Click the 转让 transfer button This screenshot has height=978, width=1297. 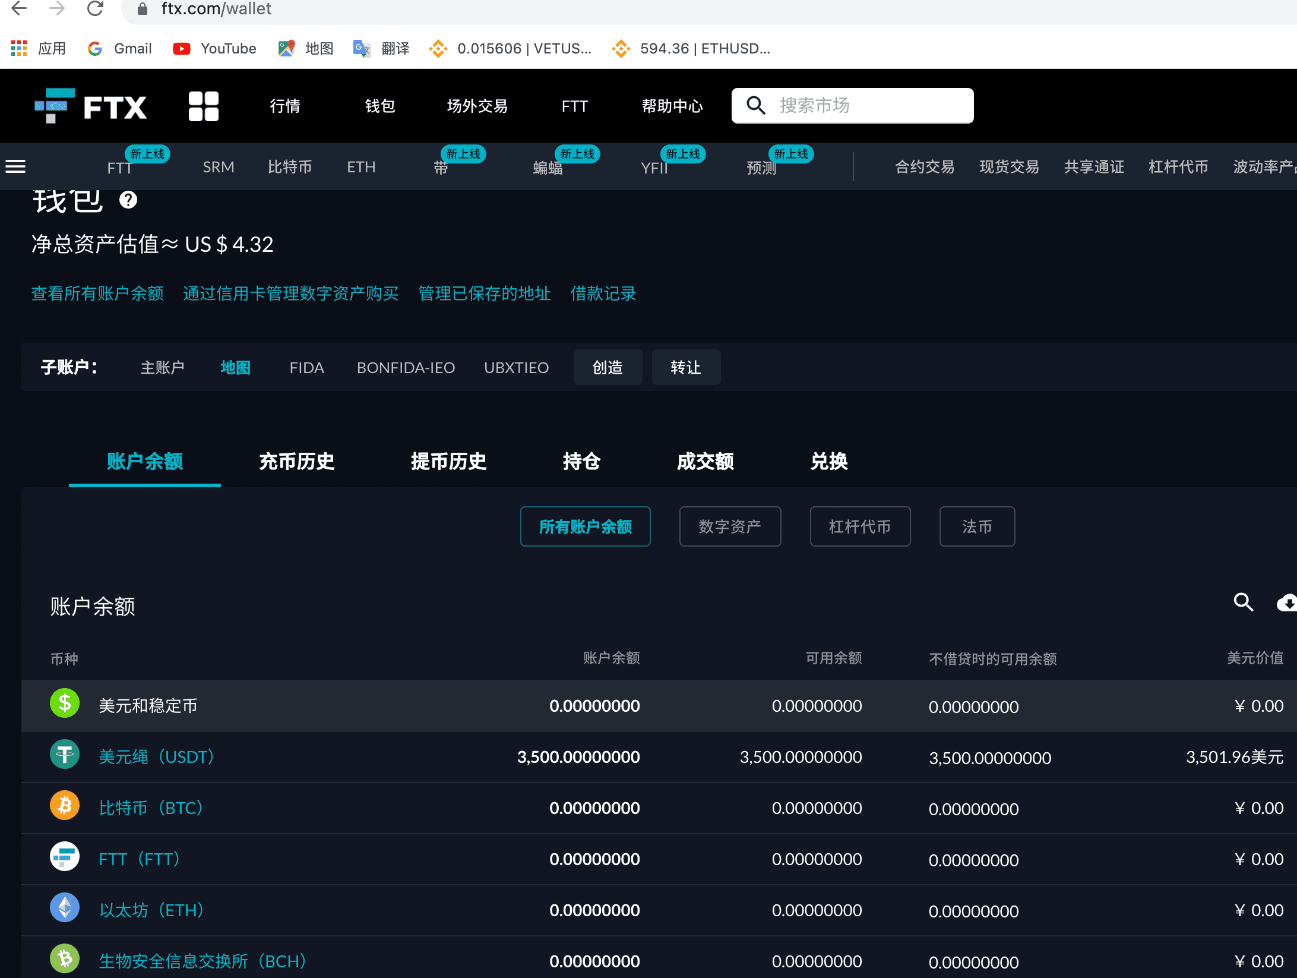687,367
